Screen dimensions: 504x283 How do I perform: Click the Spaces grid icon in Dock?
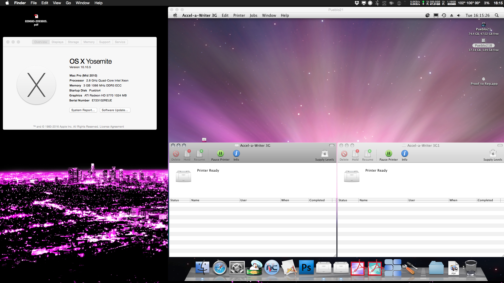(x=393, y=268)
